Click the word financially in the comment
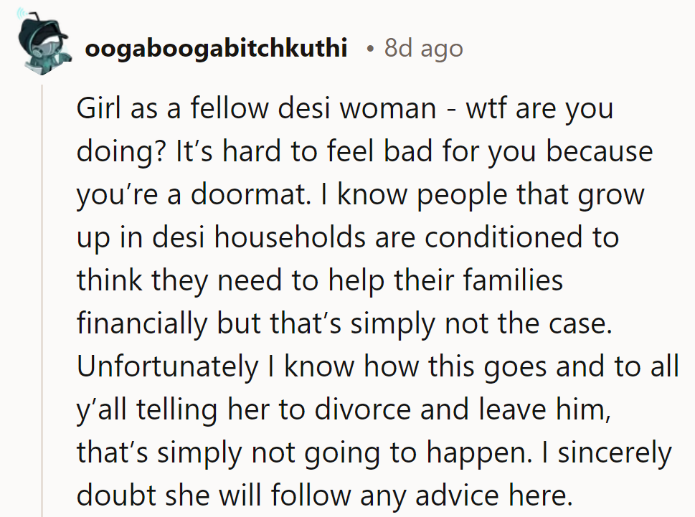Image resolution: width=695 pixels, height=517 pixels. (x=142, y=324)
